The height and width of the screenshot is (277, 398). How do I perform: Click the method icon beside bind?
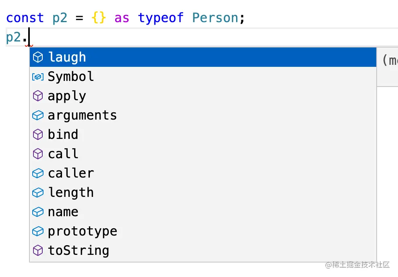point(38,135)
